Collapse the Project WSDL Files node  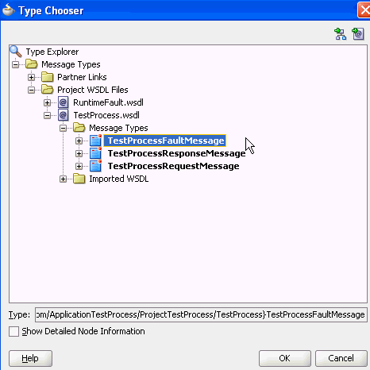coord(32,90)
